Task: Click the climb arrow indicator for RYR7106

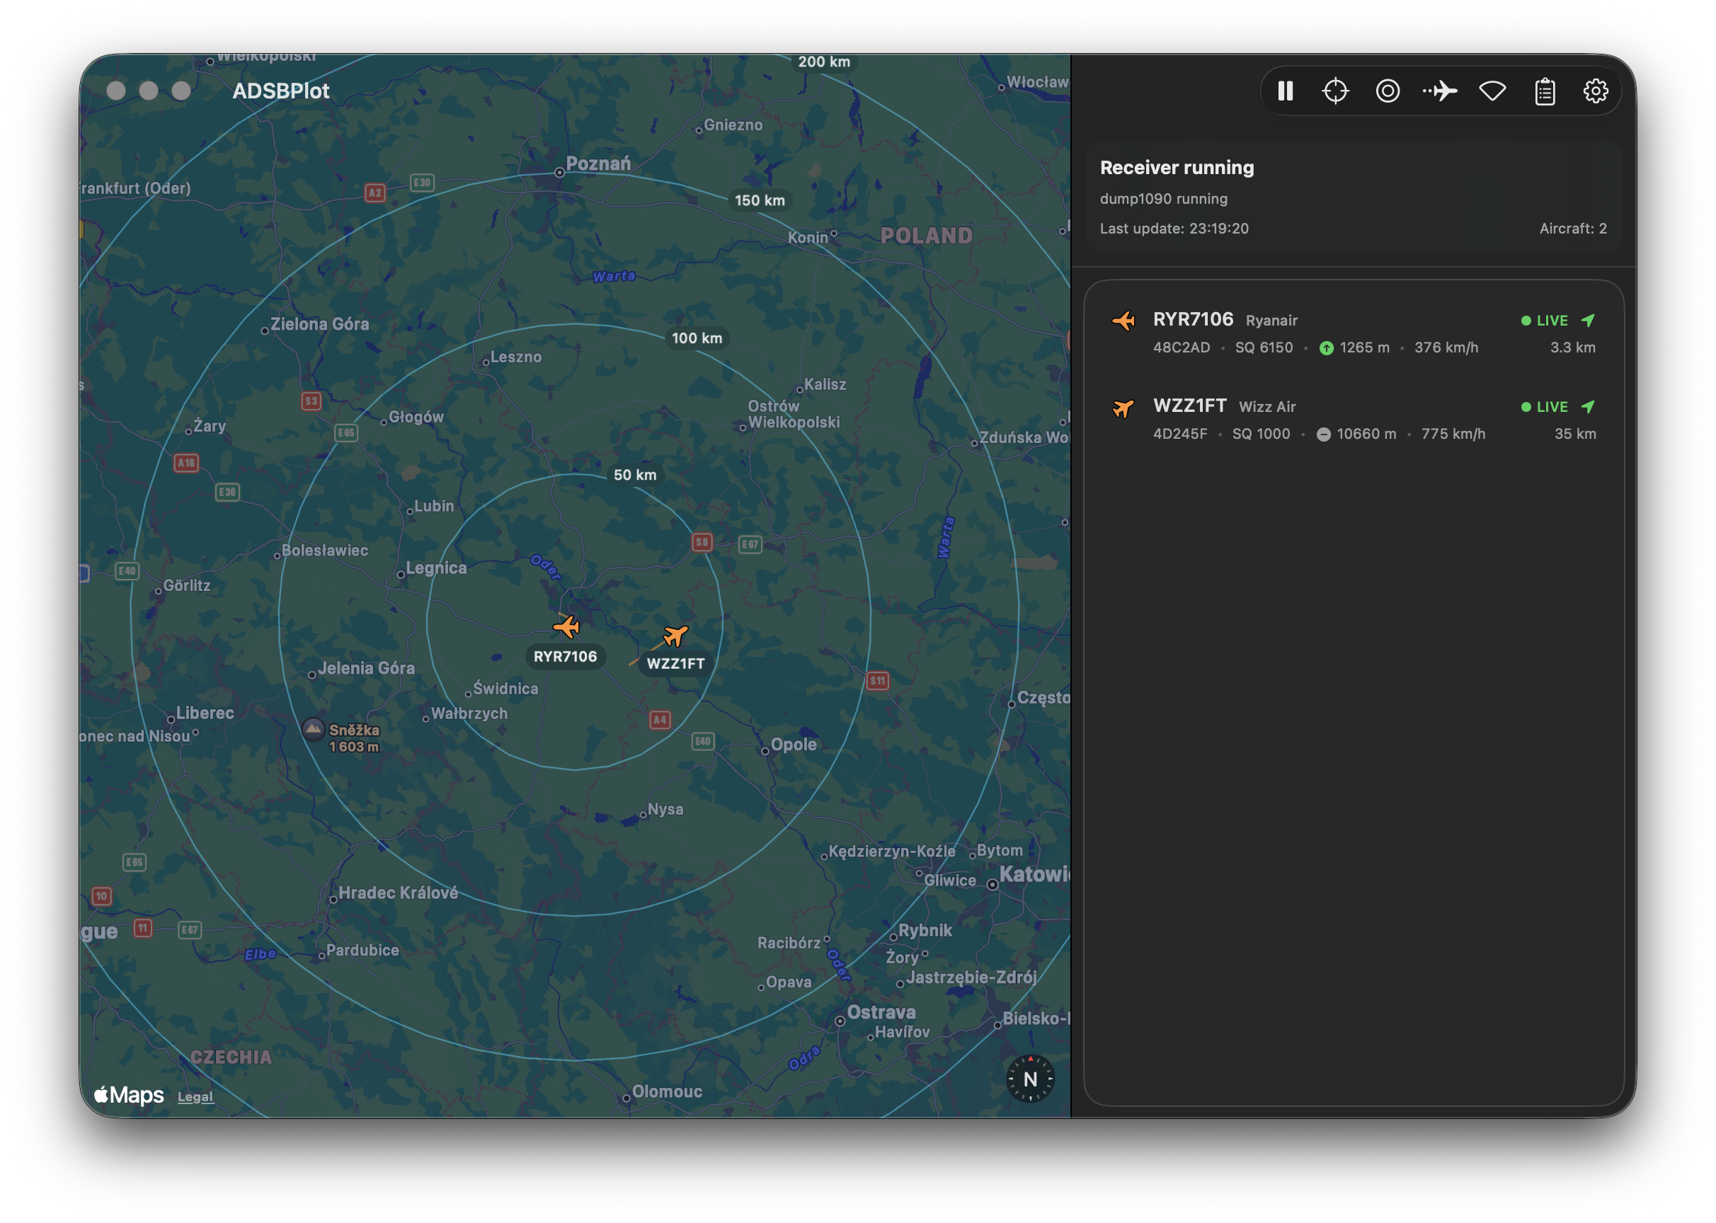Action: [1326, 348]
